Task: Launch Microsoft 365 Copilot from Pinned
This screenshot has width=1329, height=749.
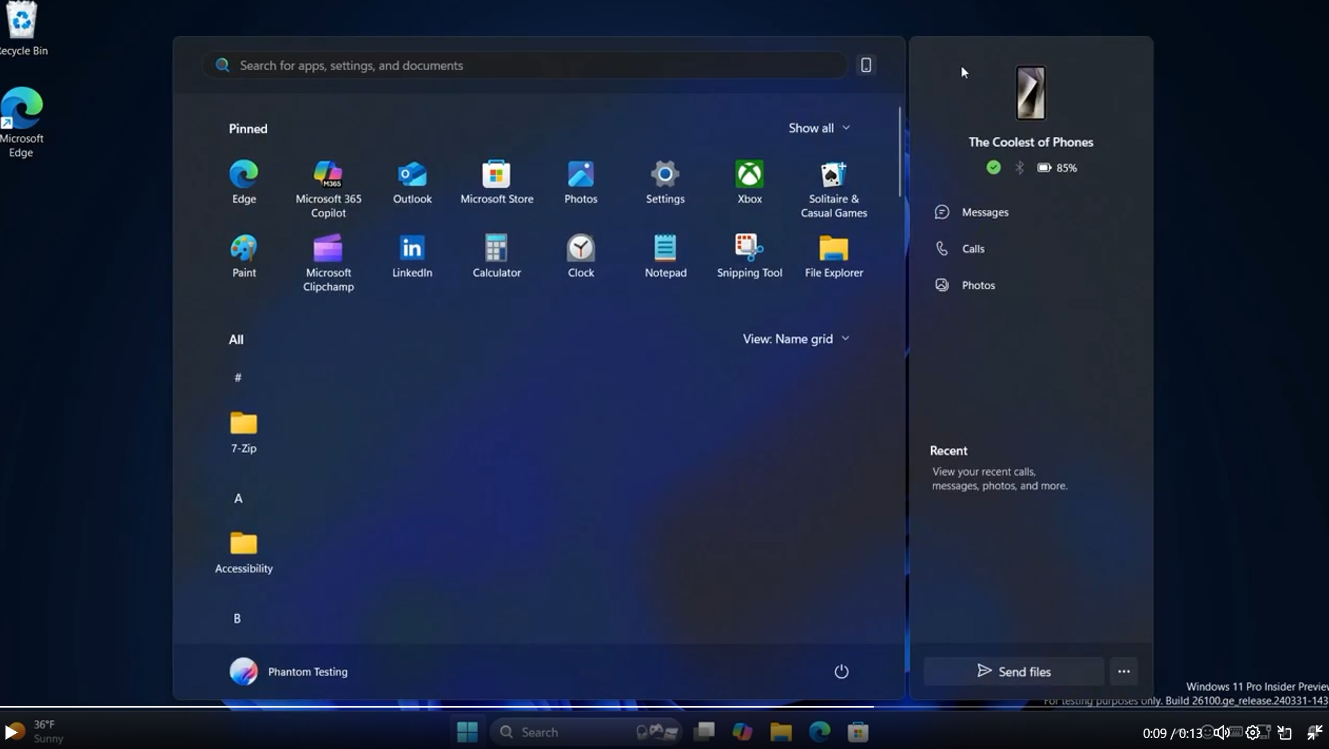Action: coord(328,189)
